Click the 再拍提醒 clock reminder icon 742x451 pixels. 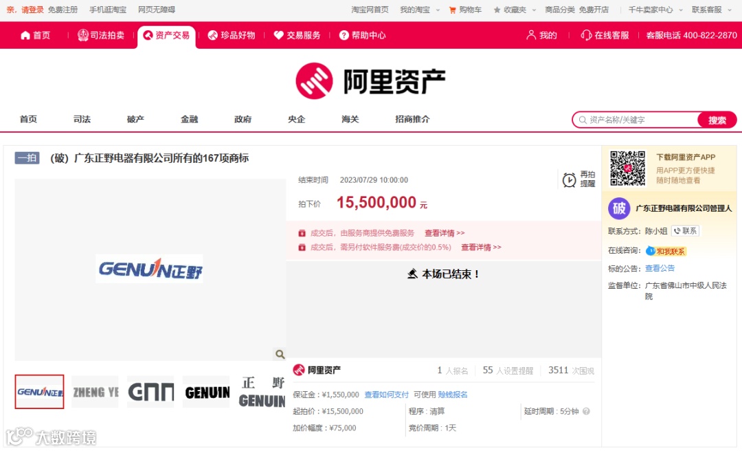click(x=569, y=179)
